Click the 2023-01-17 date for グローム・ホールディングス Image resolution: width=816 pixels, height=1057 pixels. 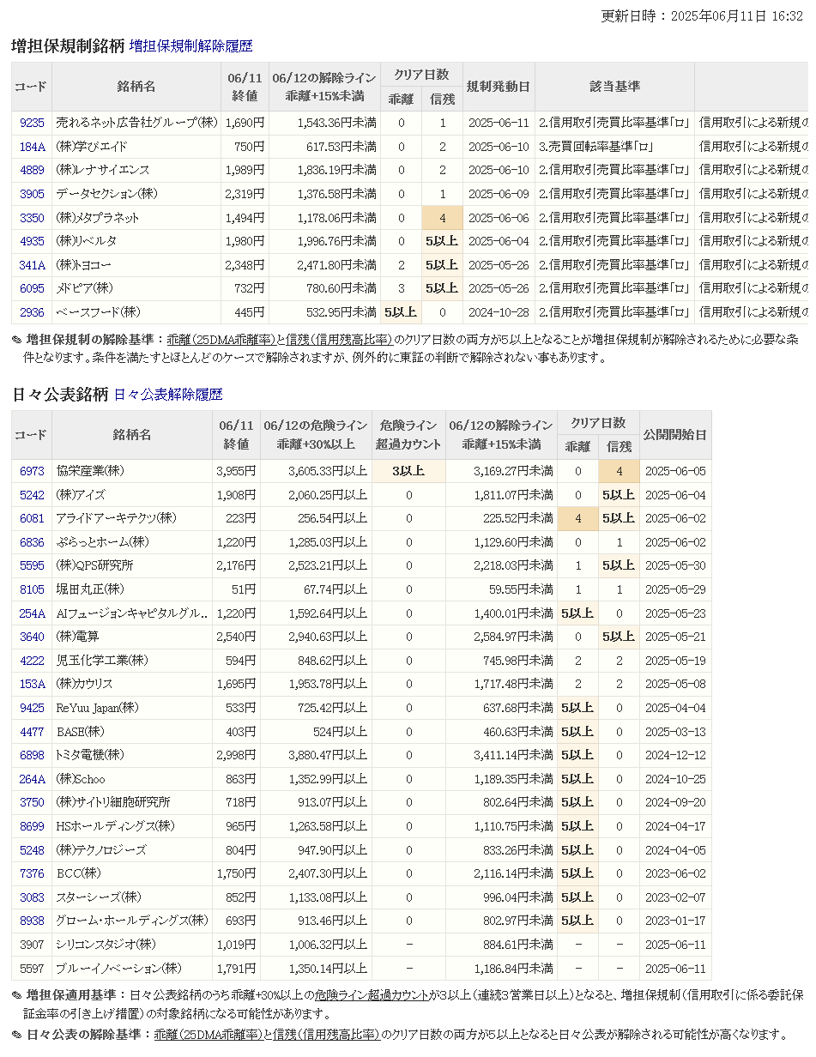pos(675,921)
